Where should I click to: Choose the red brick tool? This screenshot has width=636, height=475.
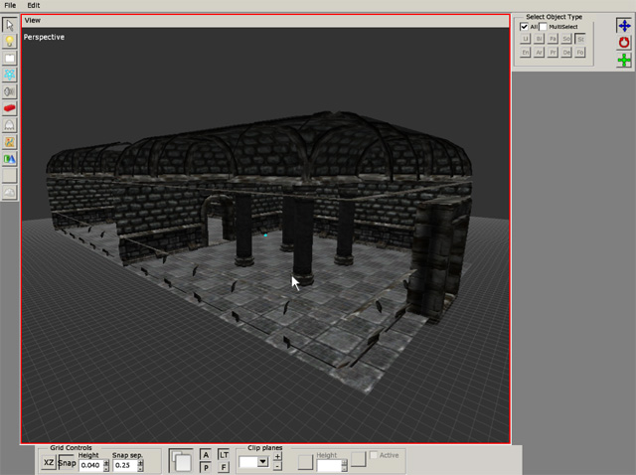(x=9, y=108)
